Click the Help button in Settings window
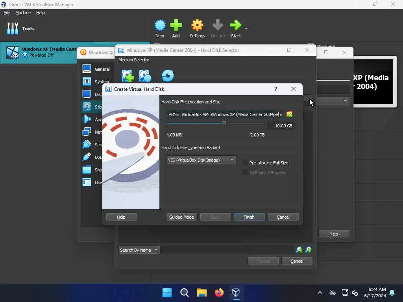 (x=334, y=234)
